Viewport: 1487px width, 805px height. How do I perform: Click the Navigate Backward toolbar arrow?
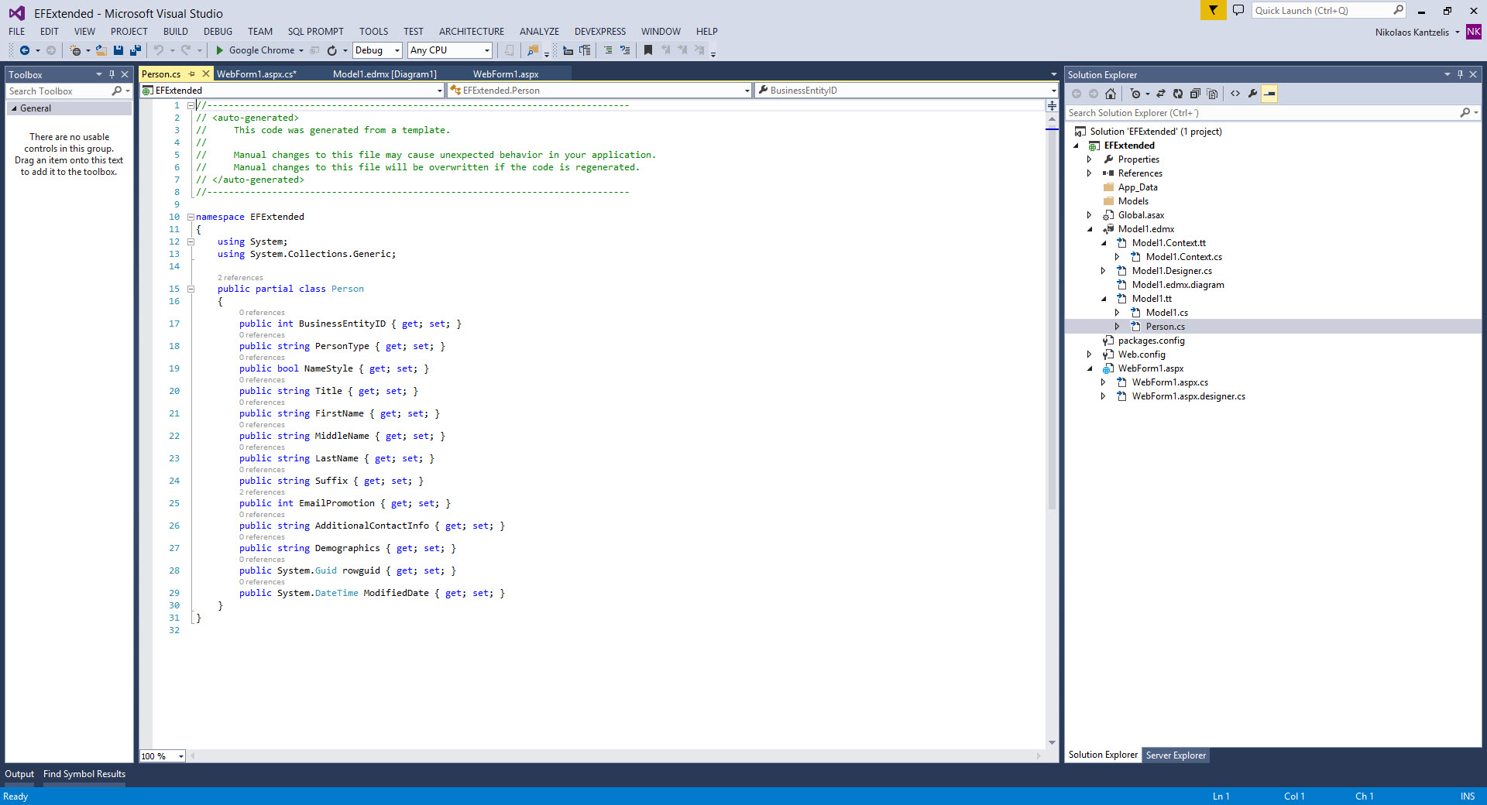25,50
